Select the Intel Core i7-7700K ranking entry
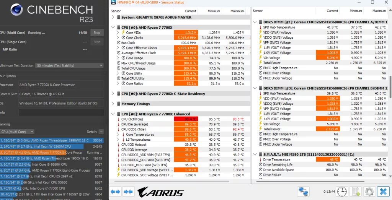Image resolution: width=392 pixels, height=200 pixels. (52, 188)
